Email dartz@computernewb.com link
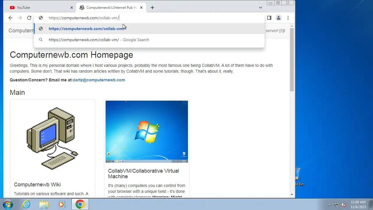The image size is (373, 210). pos(99,80)
